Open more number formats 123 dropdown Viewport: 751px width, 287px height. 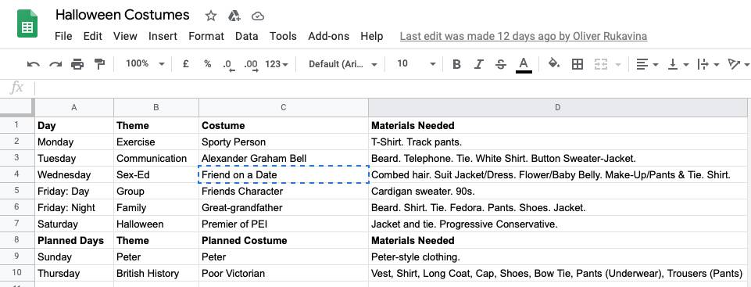coord(277,63)
